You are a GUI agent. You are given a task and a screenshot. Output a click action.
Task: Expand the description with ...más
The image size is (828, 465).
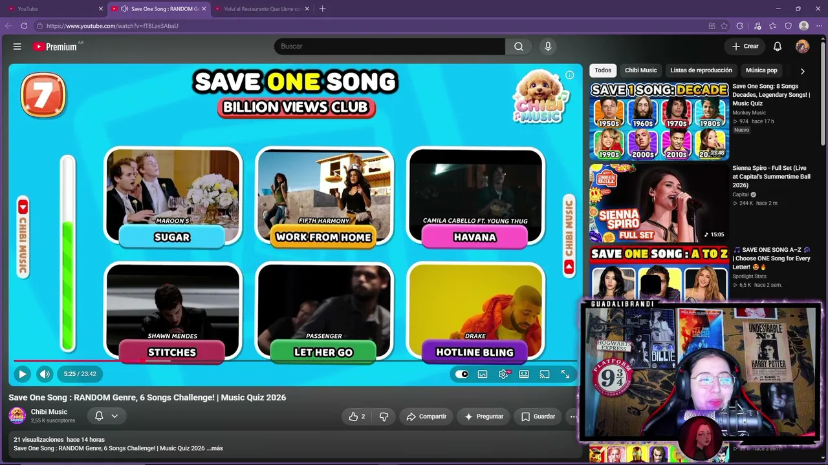pyautogui.click(x=215, y=448)
